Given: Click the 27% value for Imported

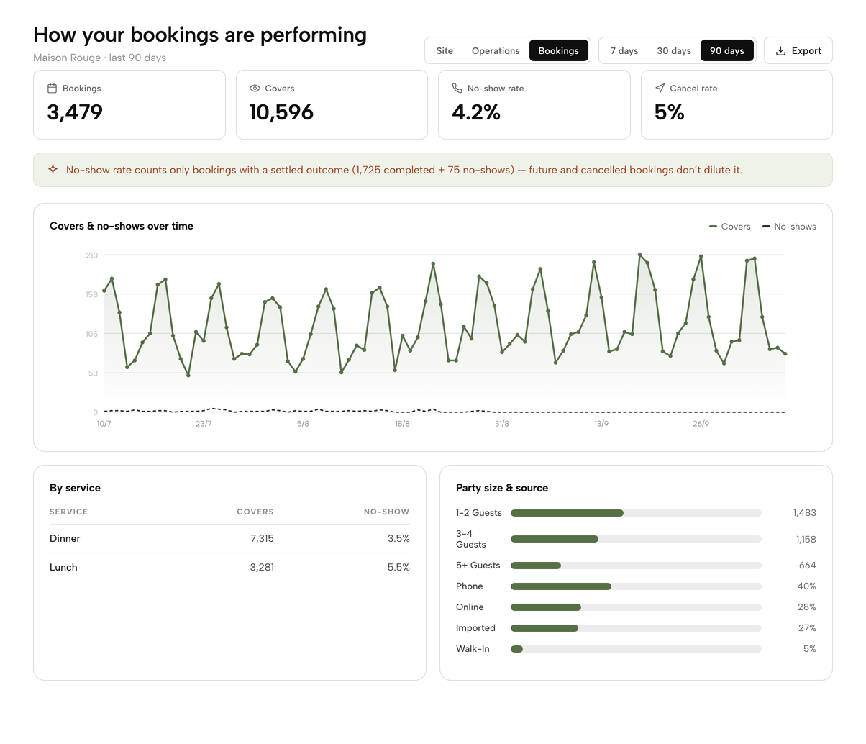Looking at the screenshot, I should pos(807,628).
